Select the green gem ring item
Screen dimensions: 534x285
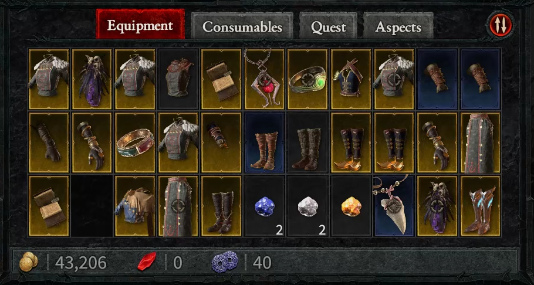(x=307, y=79)
